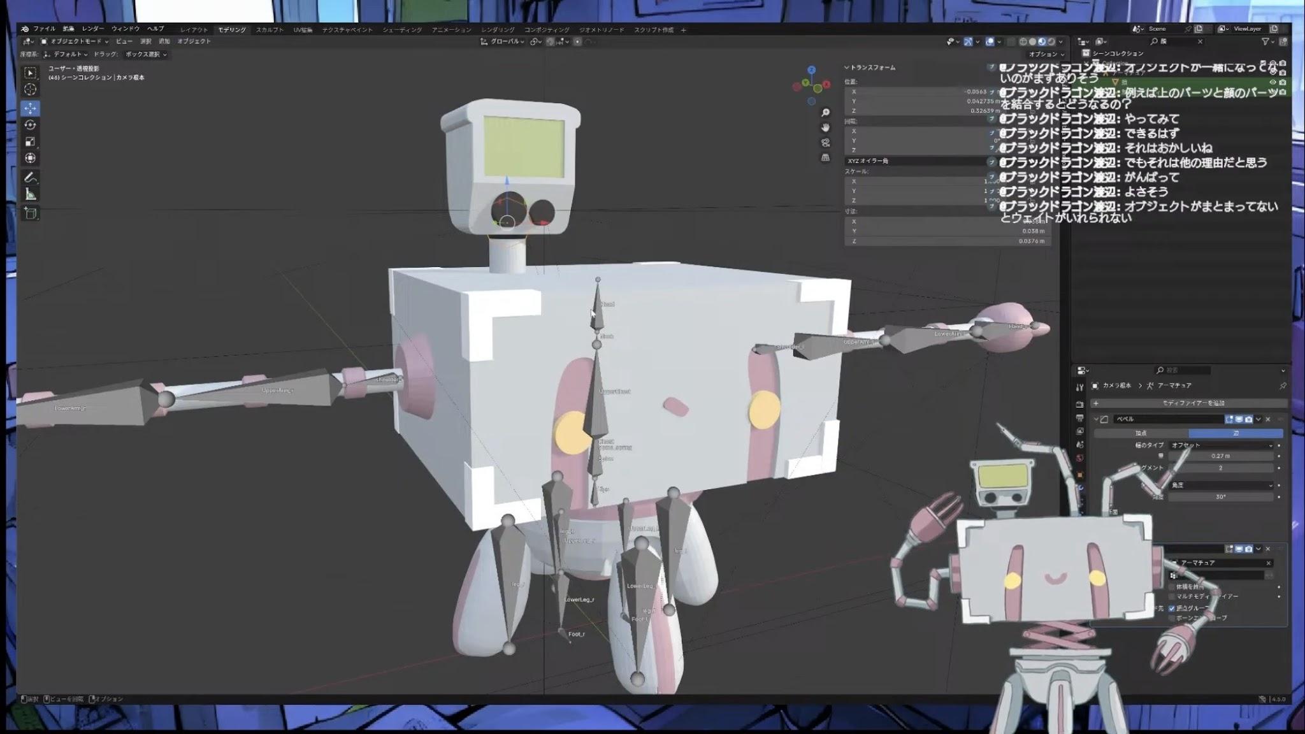Open the World properties tab icon

tap(1079, 458)
